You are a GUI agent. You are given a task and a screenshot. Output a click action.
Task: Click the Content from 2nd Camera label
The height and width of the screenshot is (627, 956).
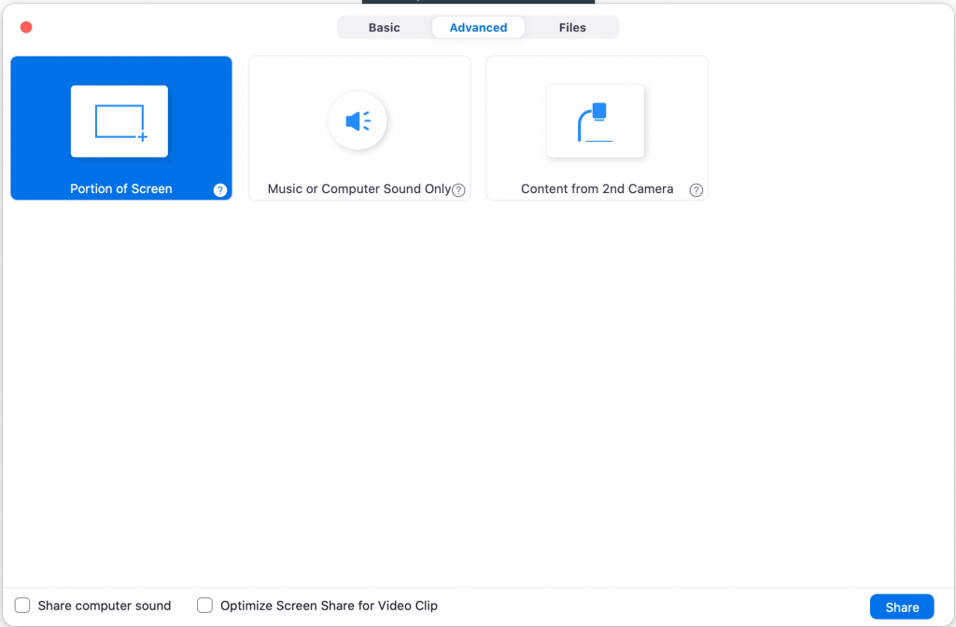[597, 188]
